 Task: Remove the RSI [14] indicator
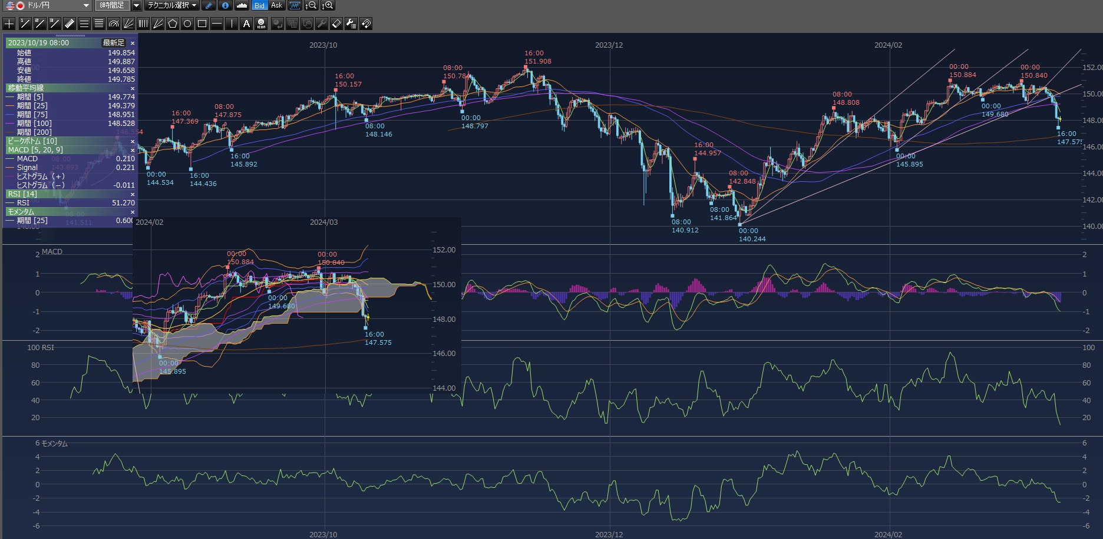click(x=133, y=194)
